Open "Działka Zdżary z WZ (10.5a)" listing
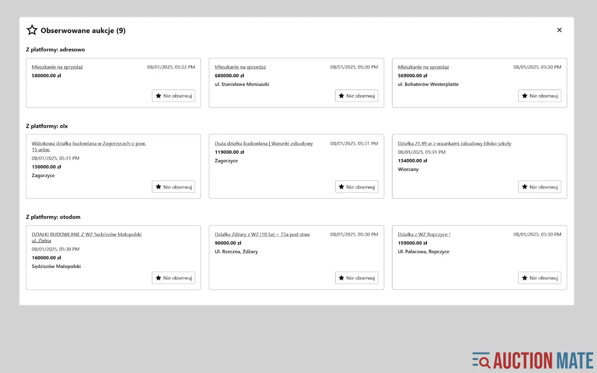The height and width of the screenshot is (373, 597). (262, 234)
